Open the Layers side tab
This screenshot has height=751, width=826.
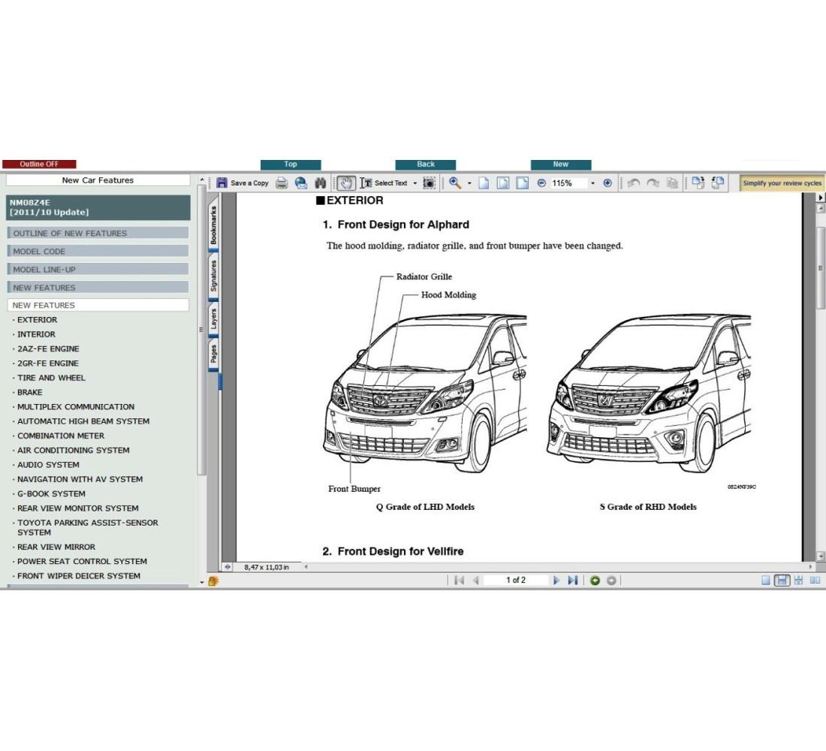(213, 319)
